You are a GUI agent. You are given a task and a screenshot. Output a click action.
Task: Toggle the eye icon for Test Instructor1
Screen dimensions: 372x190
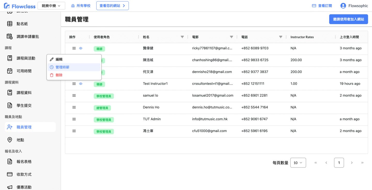81,84
